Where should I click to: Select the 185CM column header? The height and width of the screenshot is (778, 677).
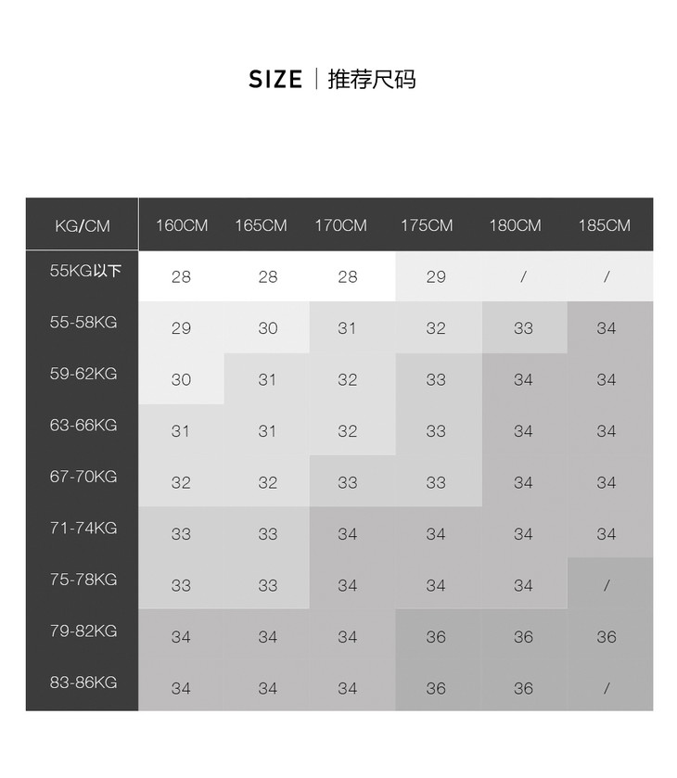pyautogui.click(x=604, y=225)
